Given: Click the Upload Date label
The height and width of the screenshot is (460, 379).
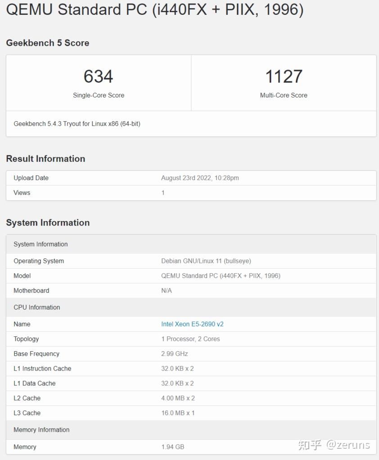Looking at the screenshot, I should tap(31, 178).
